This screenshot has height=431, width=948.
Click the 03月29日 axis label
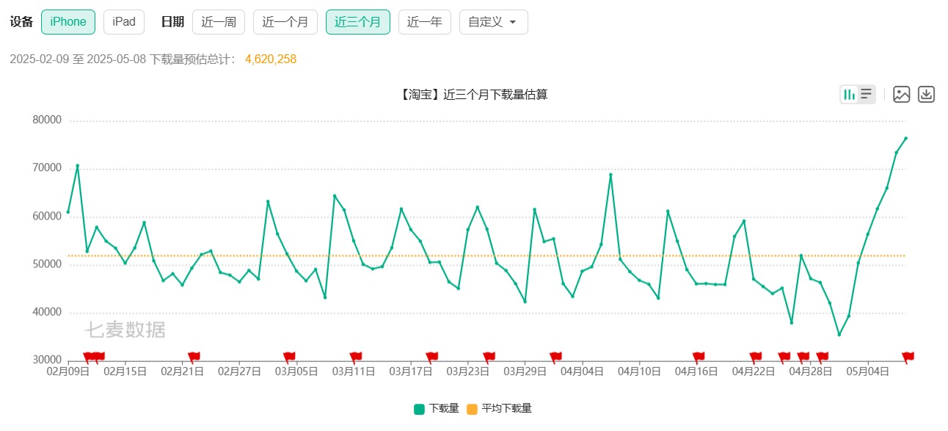click(x=525, y=372)
